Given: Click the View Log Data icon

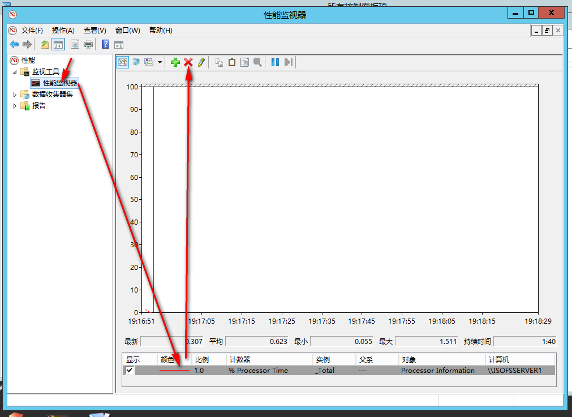Looking at the screenshot, I should 135,62.
